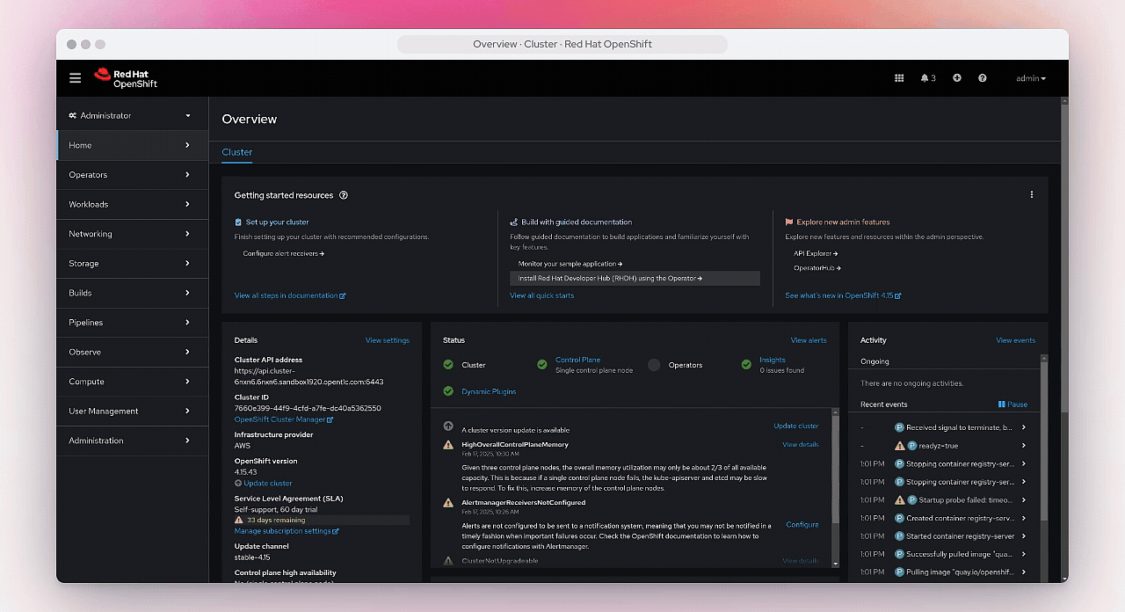1125x612 pixels.
Task: Expand the Pipelines navigation section
Action: pos(132,323)
